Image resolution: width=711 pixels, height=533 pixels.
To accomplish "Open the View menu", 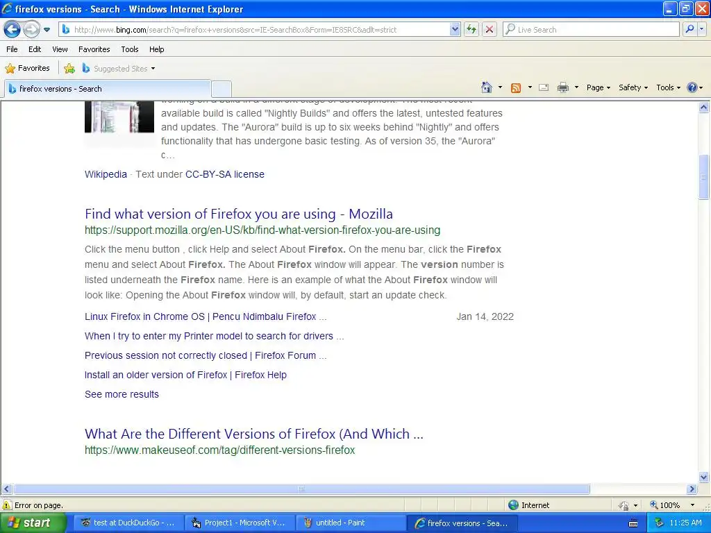I will 60,49.
